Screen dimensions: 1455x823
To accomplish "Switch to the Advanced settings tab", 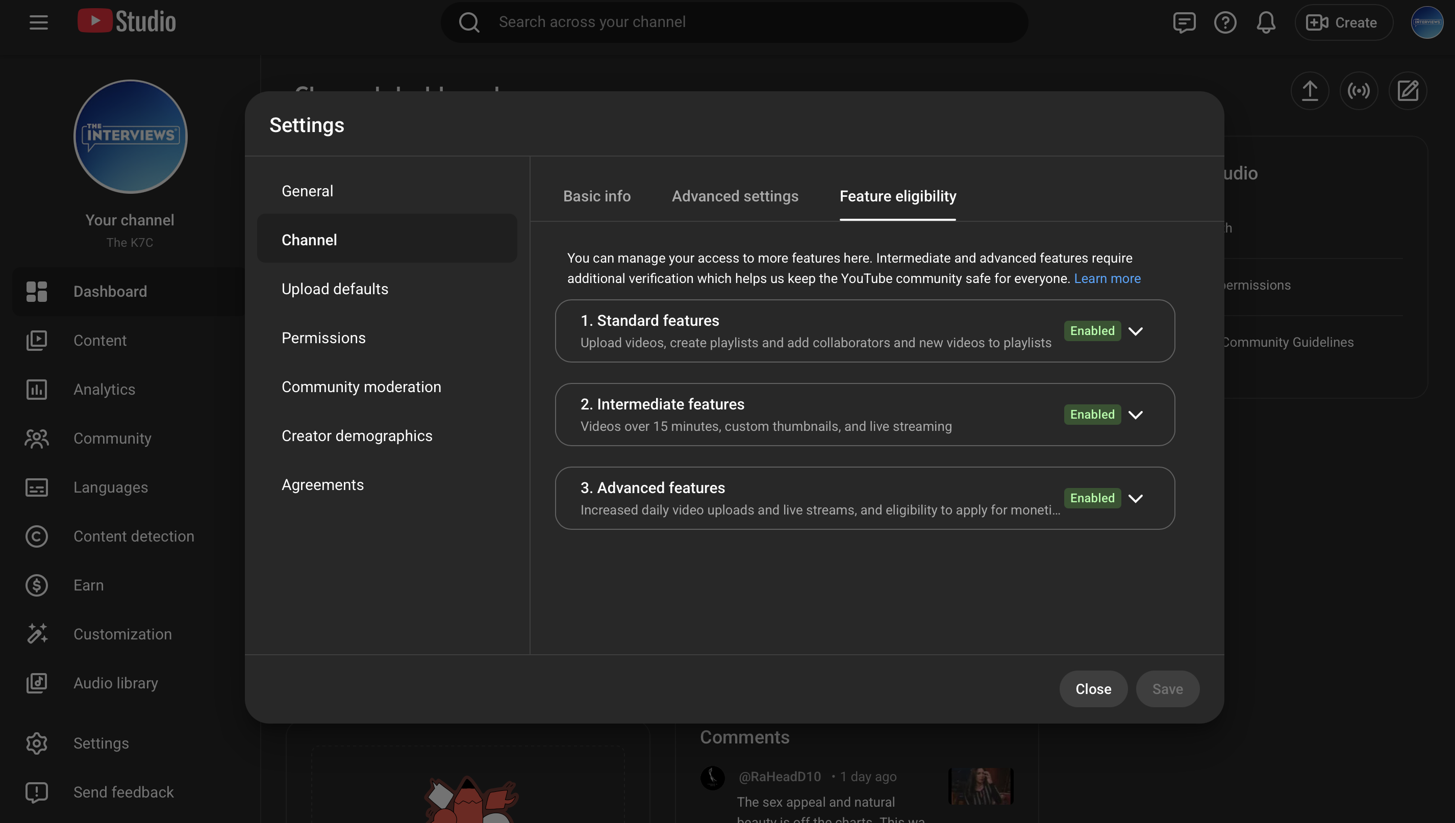I will (x=735, y=196).
